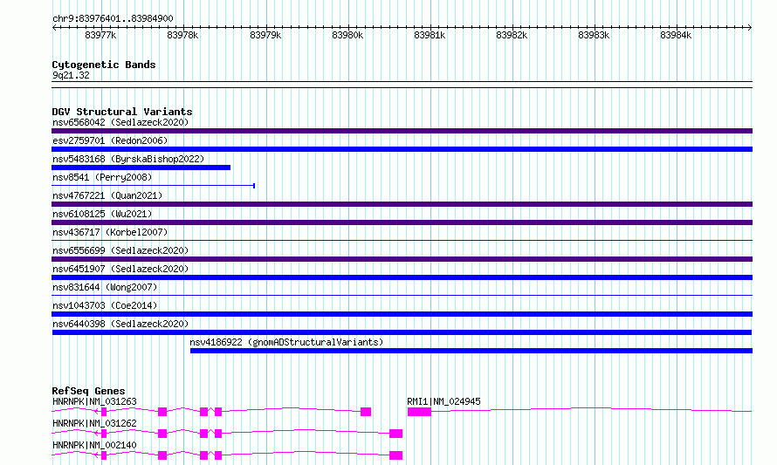
Task: Click the 83981k ruler tick label
Action: 430,35
